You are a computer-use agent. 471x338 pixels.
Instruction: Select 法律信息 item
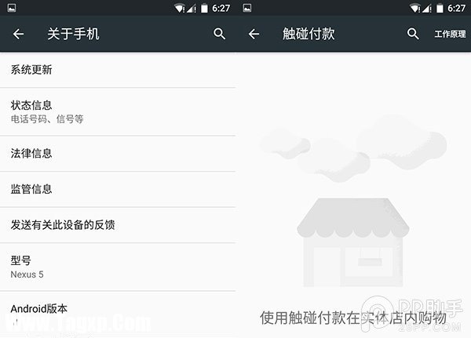click(x=118, y=154)
